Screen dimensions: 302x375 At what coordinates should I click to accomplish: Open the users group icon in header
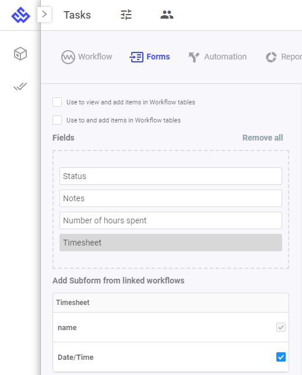[167, 15]
